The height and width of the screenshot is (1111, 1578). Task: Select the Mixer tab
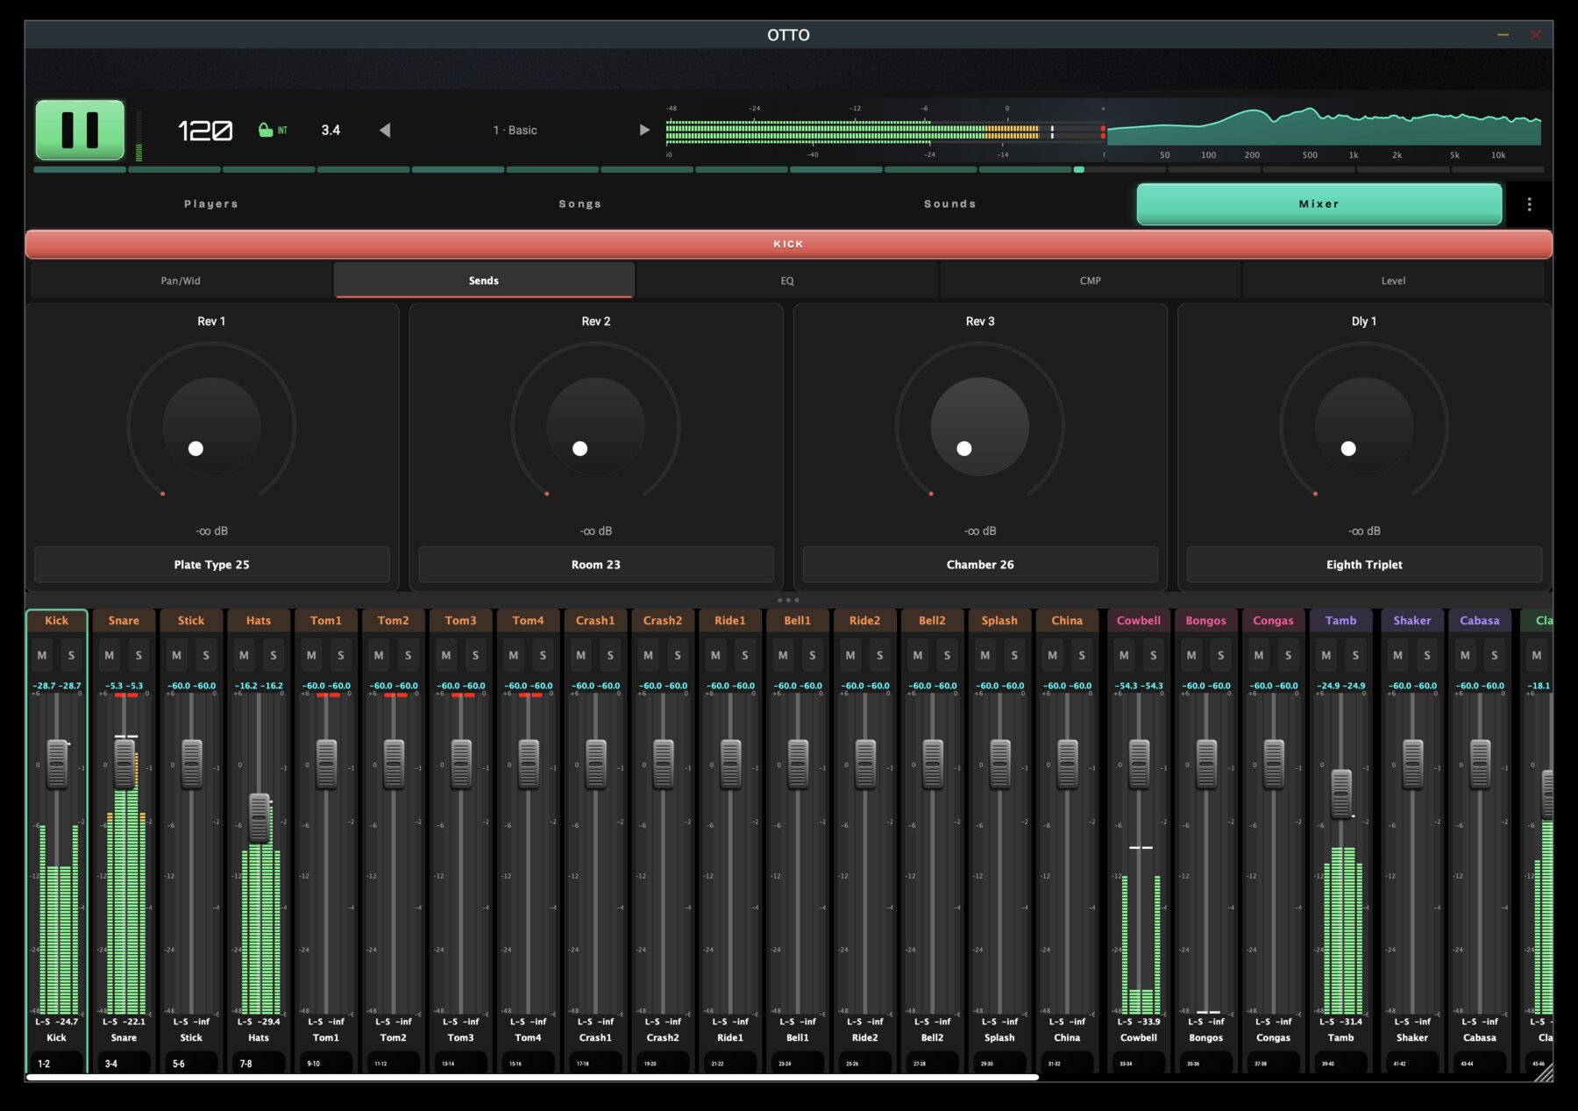(x=1319, y=203)
